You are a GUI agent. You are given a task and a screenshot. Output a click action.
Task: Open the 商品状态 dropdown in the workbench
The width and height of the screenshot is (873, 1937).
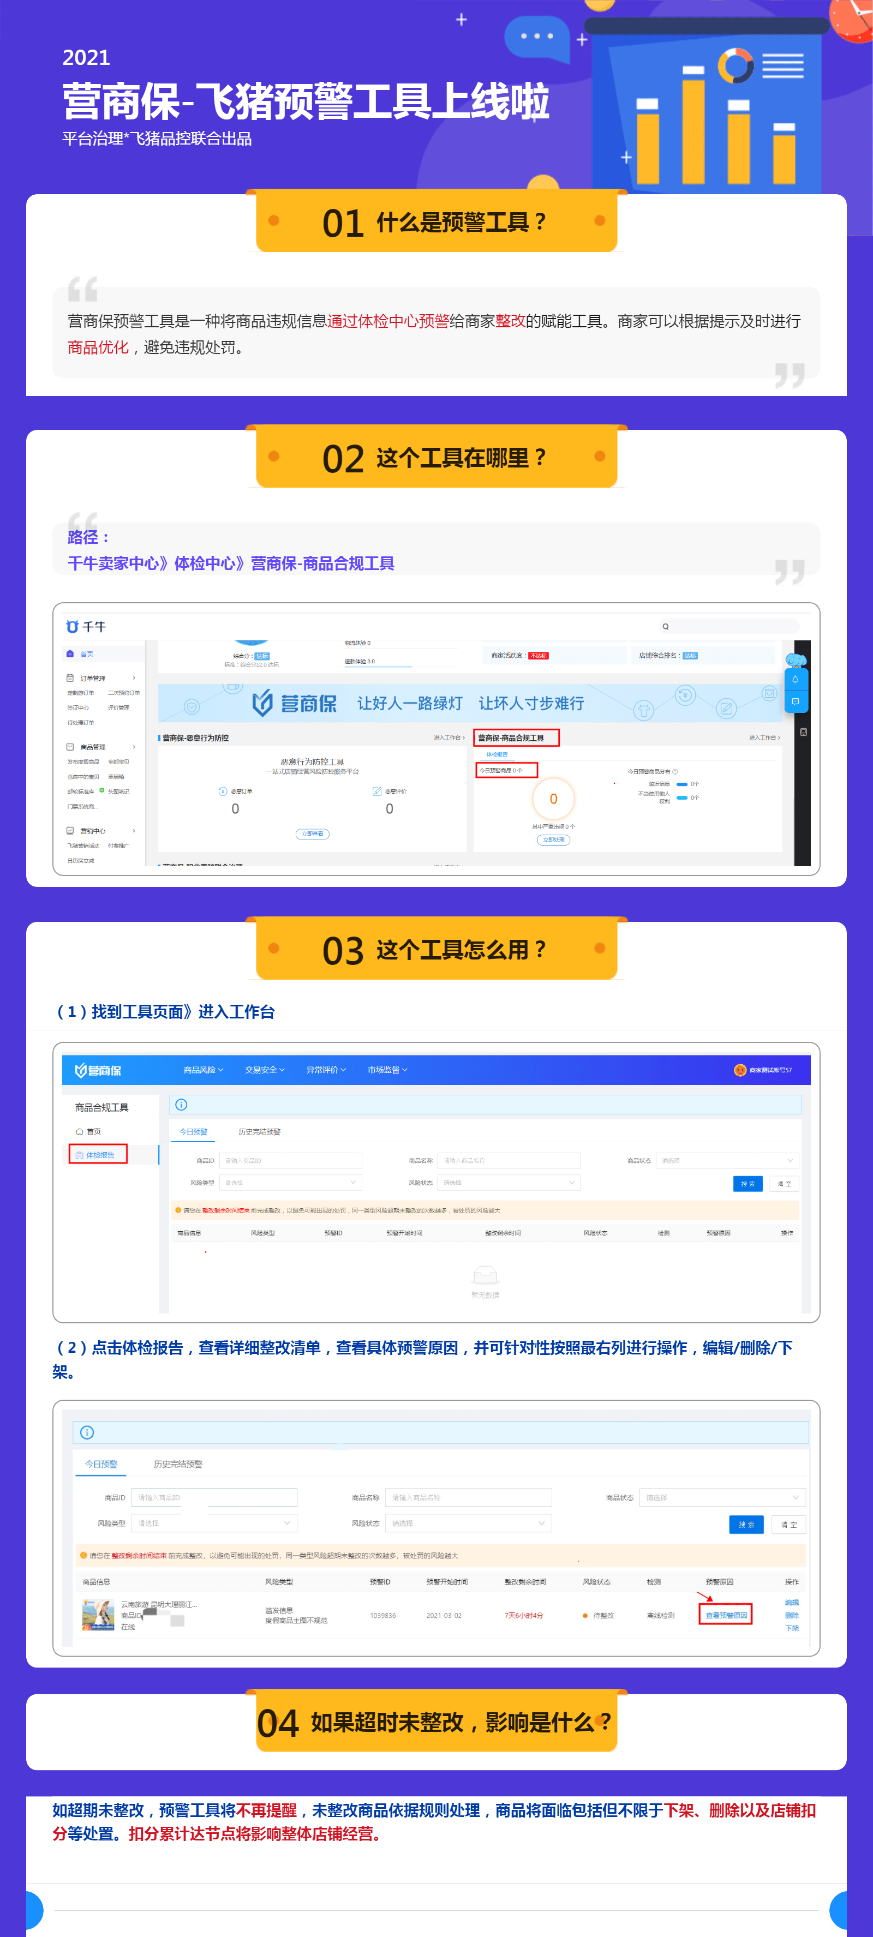tap(727, 1160)
